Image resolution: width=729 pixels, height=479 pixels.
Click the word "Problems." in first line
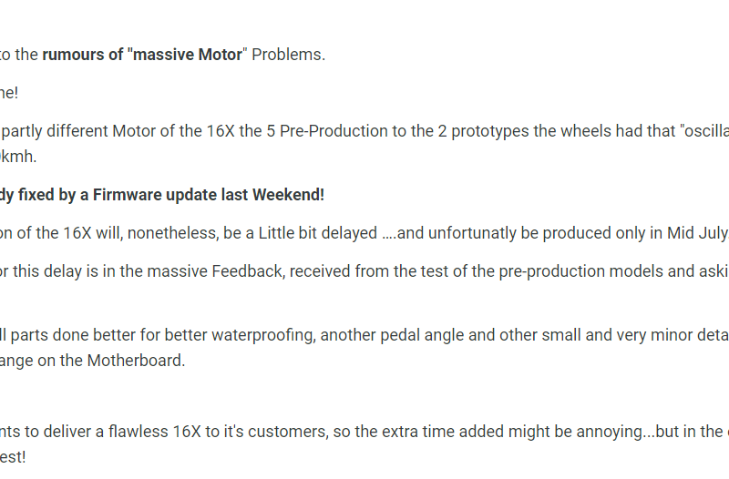tap(288, 55)
